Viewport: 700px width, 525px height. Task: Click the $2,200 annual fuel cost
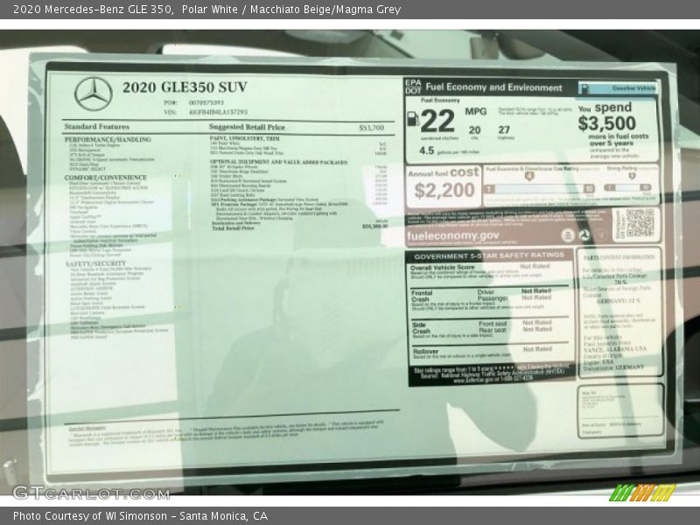444,191
